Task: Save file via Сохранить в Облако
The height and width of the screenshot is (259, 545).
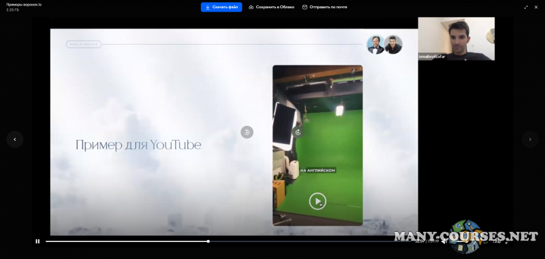Action: click(x=271, y=7)
